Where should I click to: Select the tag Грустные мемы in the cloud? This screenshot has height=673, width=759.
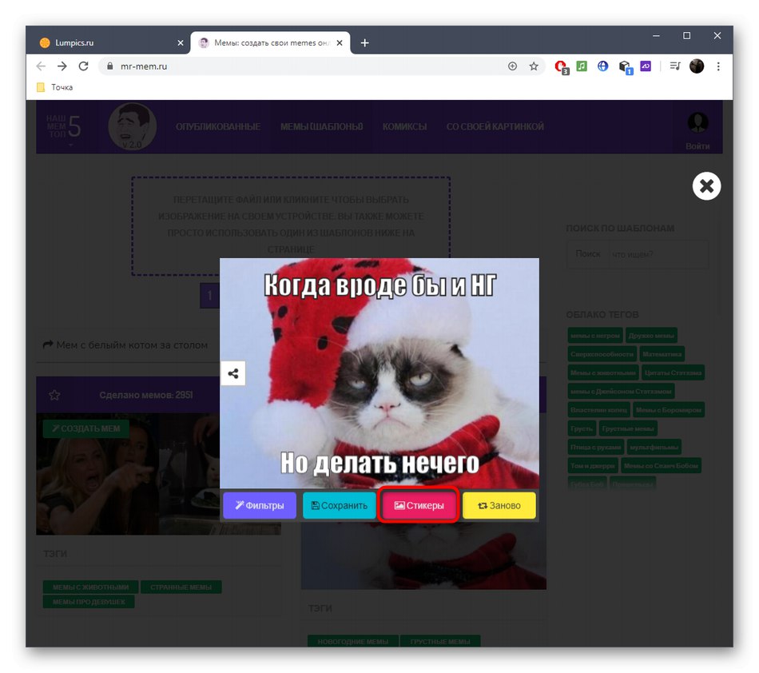click(x=628, y=428)
